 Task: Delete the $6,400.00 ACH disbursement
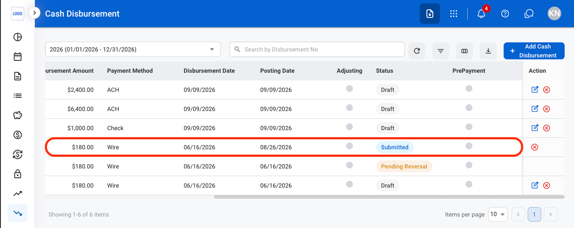pyautogui.click(x=547, y=109)
